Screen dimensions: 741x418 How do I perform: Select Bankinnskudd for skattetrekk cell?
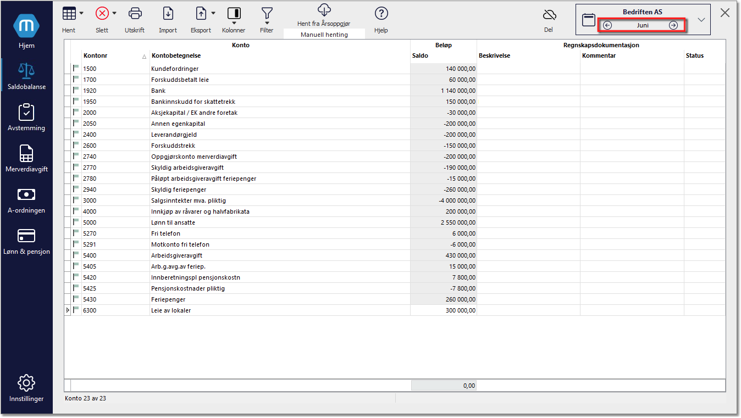(x=280, y=102)
